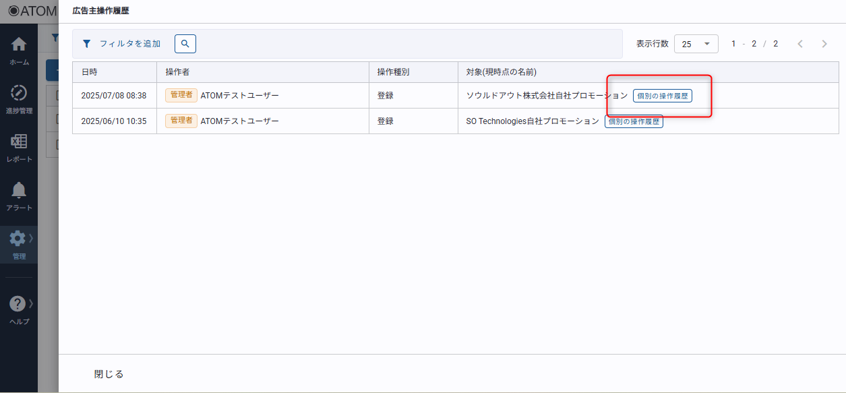Open the 表示行数 rows dropdown showing 25

696,44
